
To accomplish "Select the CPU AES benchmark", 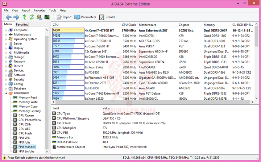I will click(24, 129).
